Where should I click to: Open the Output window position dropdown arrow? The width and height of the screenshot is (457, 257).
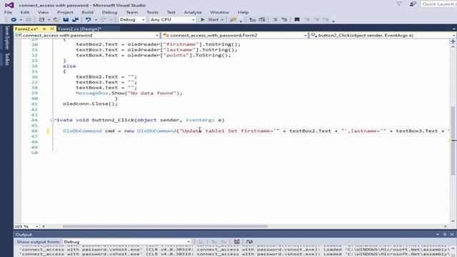pos(438,234)
